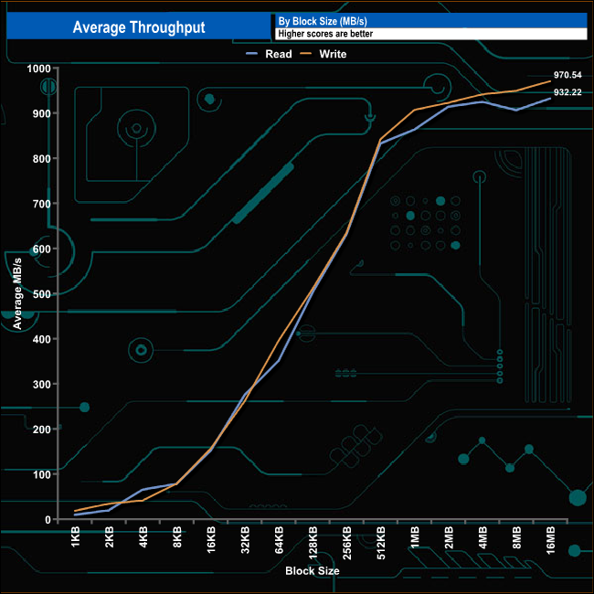The image size is (594, 594).
Task: Click the Read line endpoint at 16MB
Action: click(x=550, y=99)
